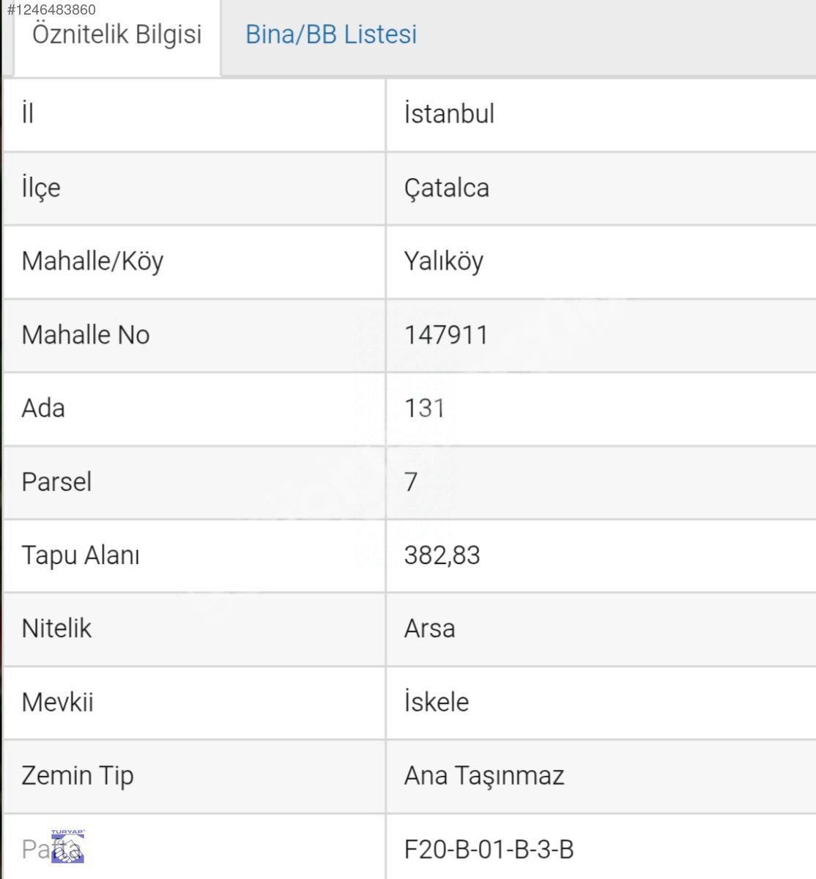Click the Turyap logo watermark icon
This screenshot has height=879, width=816.
click(x=68, y=847)
